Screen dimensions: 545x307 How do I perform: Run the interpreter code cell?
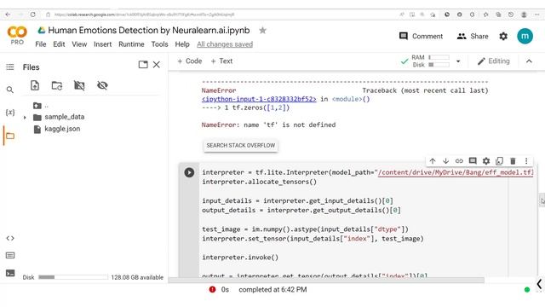189,172
